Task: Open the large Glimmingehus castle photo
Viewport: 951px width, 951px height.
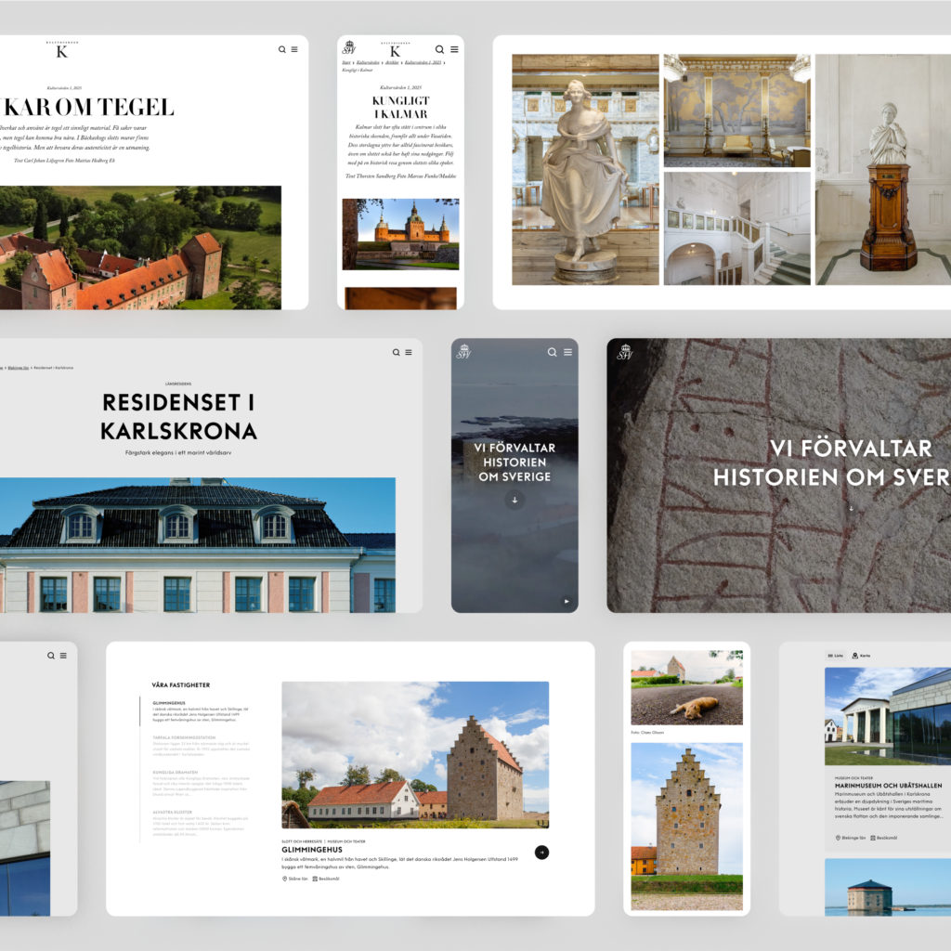Action: (415, 755)
